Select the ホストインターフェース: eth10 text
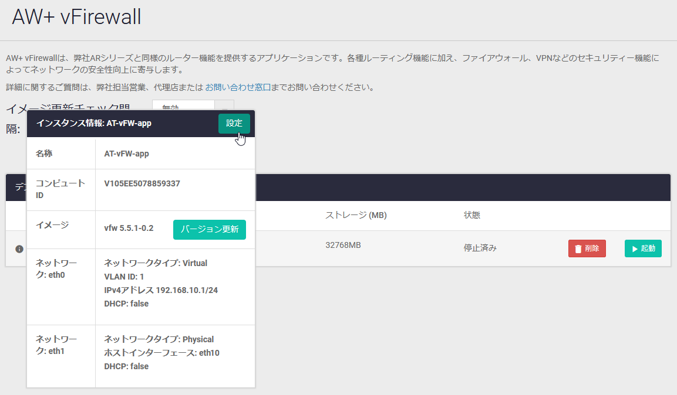 click(x=161, y=353)
